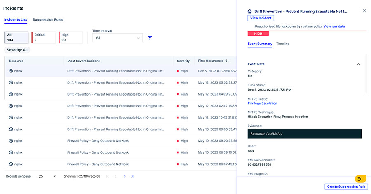
Task: Click the HIGH severity badge
Action: pos(258,33)
